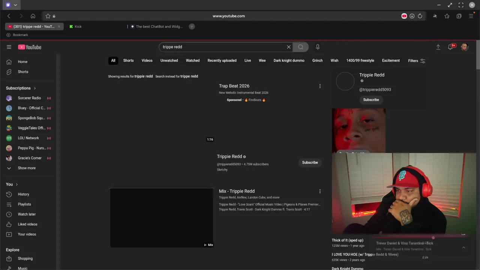Open Gracie's Corner subscription channel
This screenshot has width=480, height=270.
[30, 158]
